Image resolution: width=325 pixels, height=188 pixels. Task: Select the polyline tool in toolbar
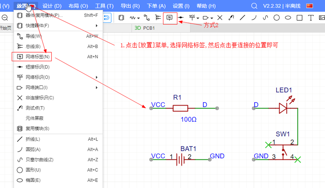(x=242, y=18)
